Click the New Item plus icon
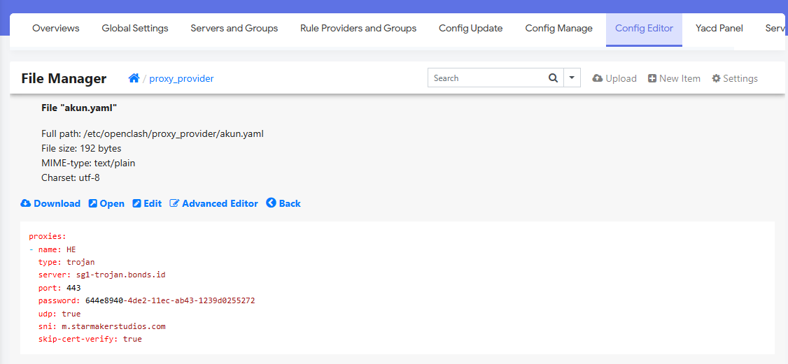The width and height of the screenshot is (788, 364). pyautogui.click(x=652, y=78)
